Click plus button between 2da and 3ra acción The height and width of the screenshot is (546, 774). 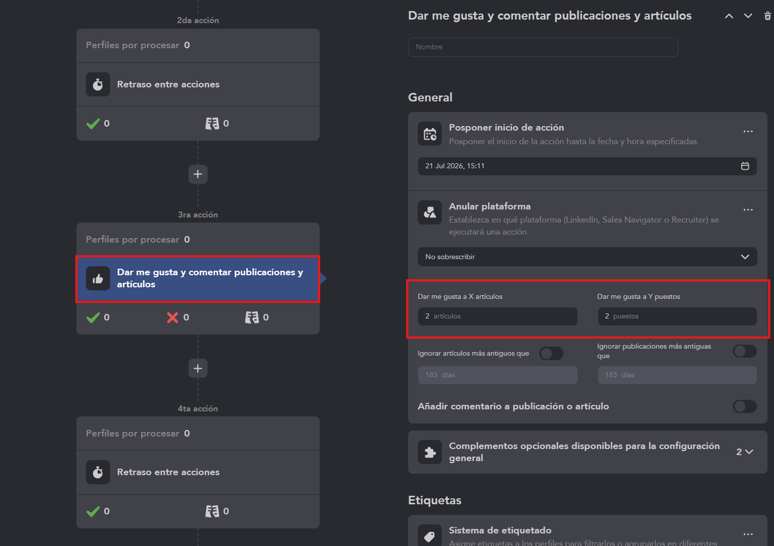point(198,174)
